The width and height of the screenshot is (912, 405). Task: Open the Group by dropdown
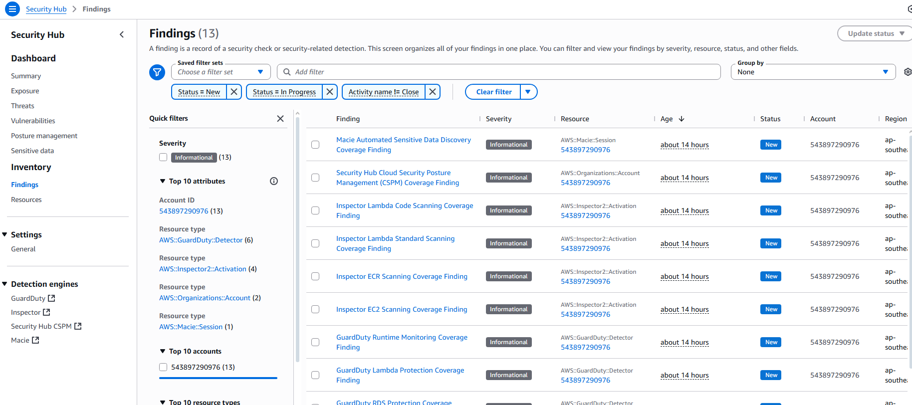click(x=813, y=72)
